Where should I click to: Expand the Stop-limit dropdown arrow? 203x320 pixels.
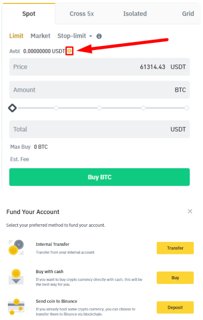point(91,36)
